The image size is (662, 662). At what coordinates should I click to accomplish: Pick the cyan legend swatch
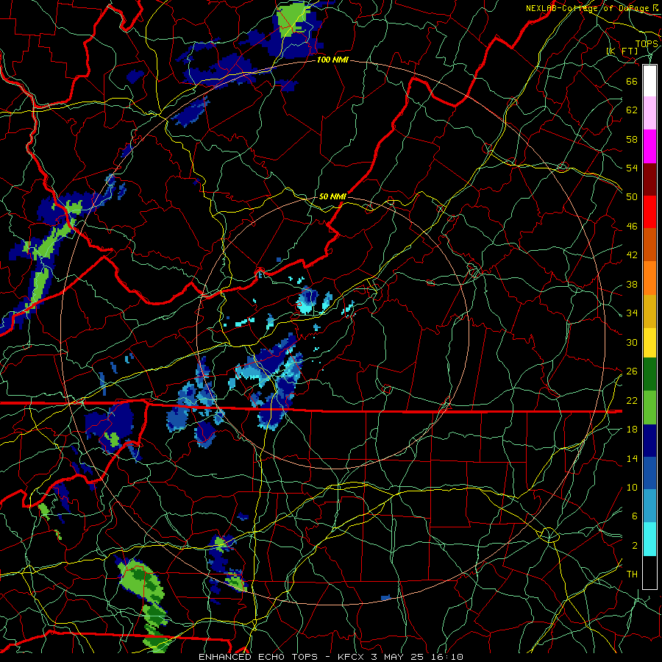point(649,538)
